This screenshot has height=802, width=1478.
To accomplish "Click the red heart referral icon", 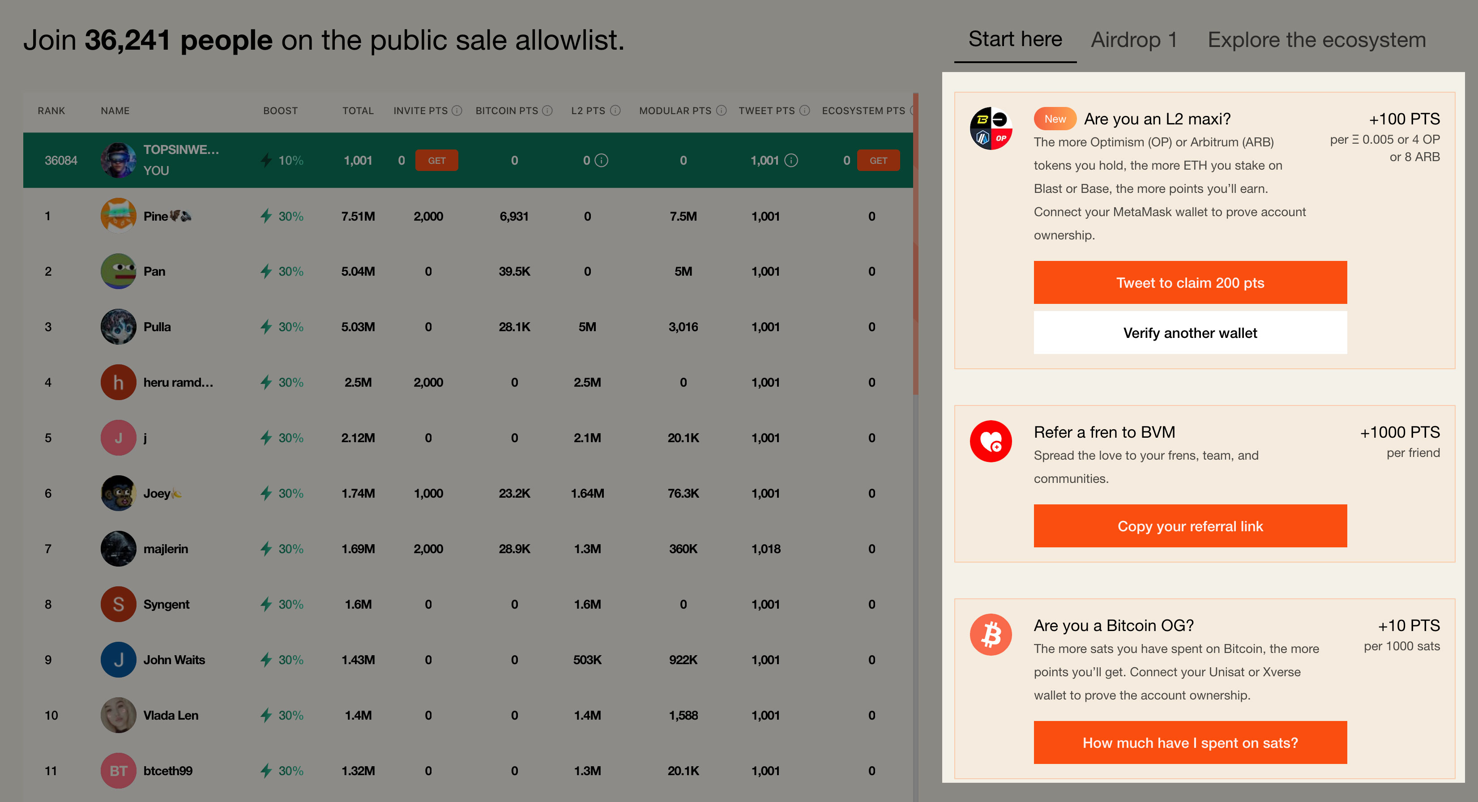I will coord(991,441).
